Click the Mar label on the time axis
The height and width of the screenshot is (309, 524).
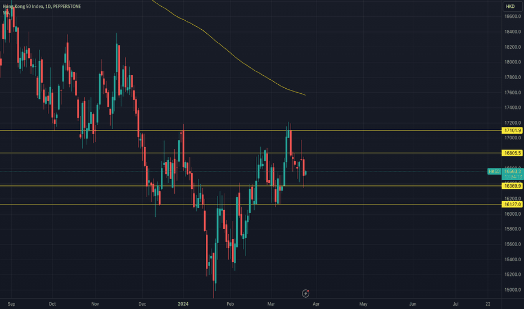(x=271, y=304)
